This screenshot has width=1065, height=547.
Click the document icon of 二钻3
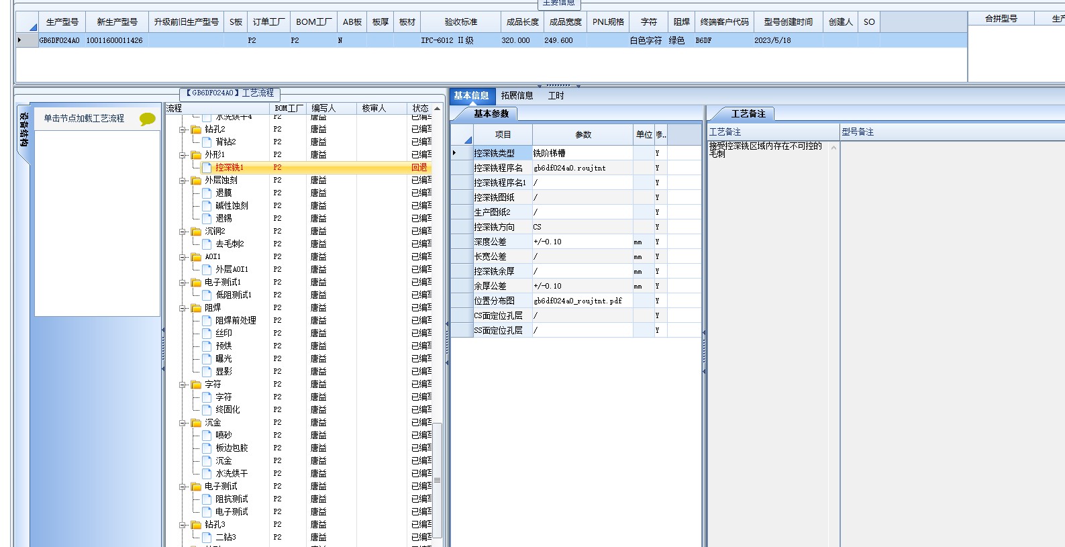point(207,537)
